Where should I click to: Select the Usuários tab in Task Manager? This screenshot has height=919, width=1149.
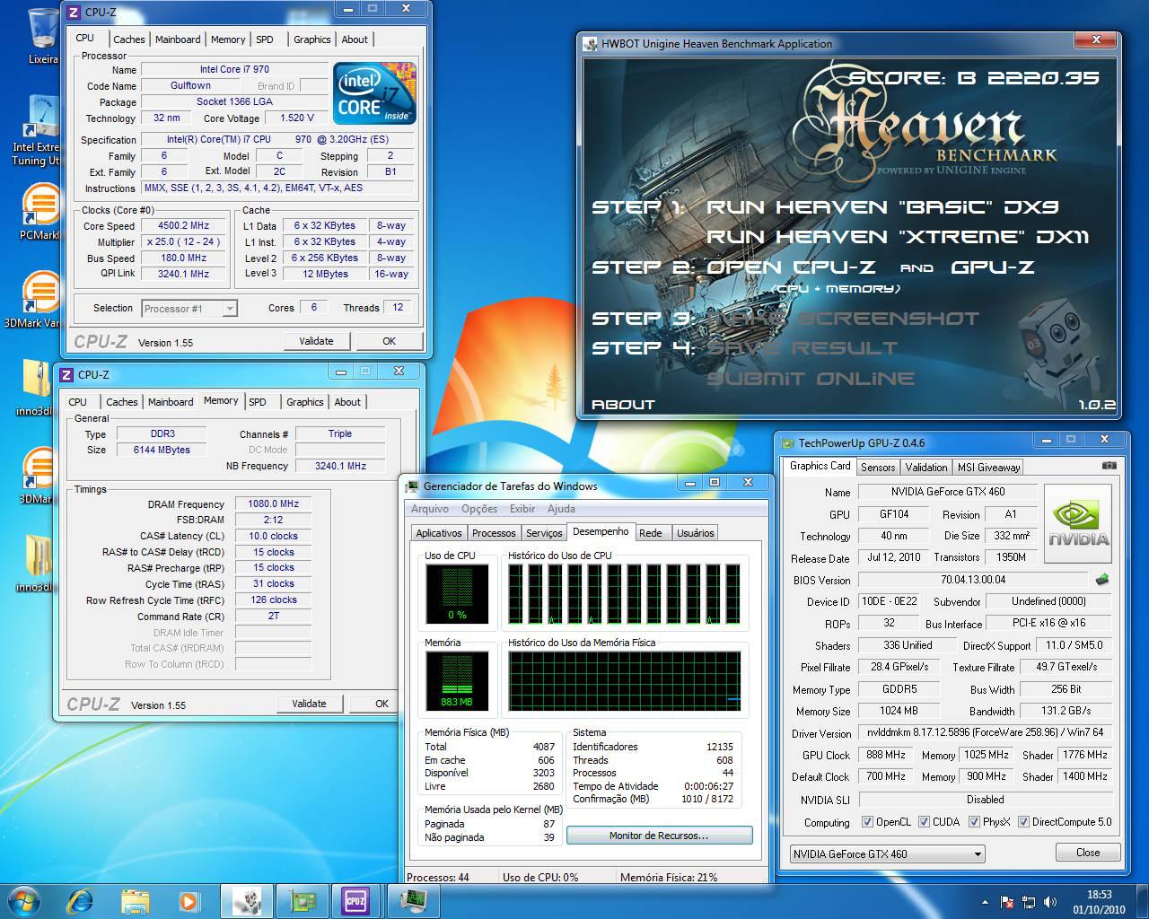pyautogui.click(x=695, y=533)
